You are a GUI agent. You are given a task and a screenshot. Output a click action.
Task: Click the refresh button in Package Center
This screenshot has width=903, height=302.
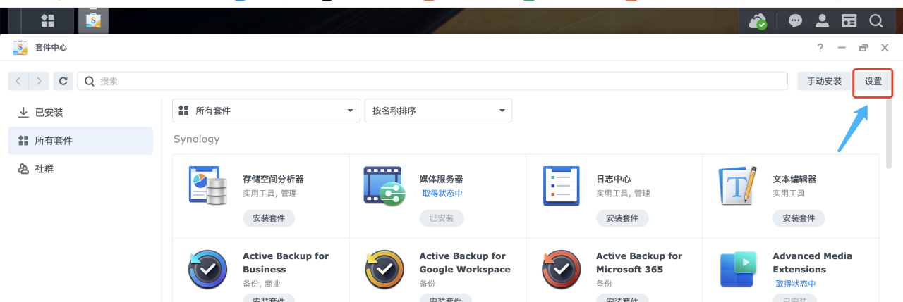coord(63,81)
